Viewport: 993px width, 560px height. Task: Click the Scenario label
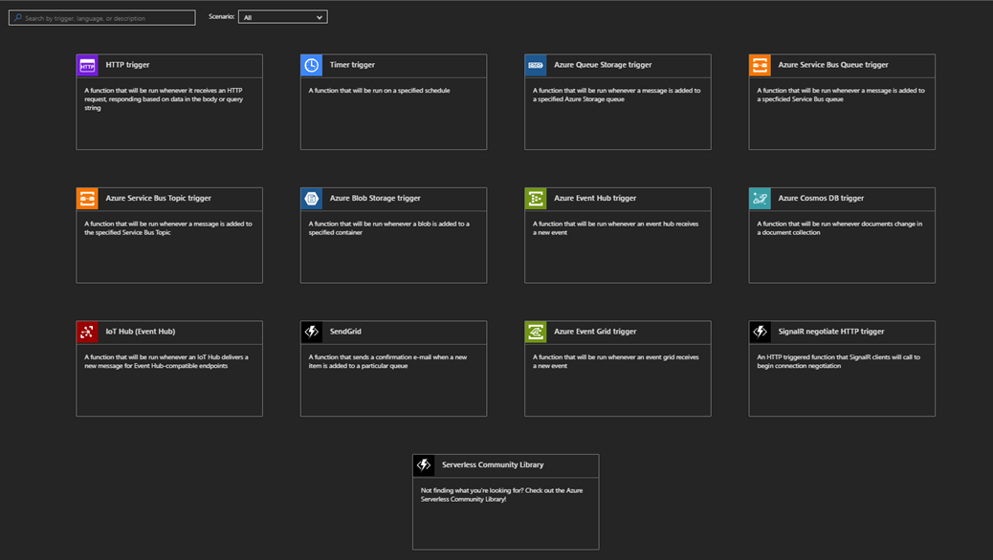(x=221, y=17)
